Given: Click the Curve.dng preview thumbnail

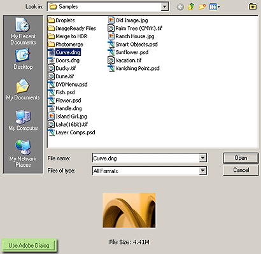Looking at the screenshot, I should pos(129,210).
